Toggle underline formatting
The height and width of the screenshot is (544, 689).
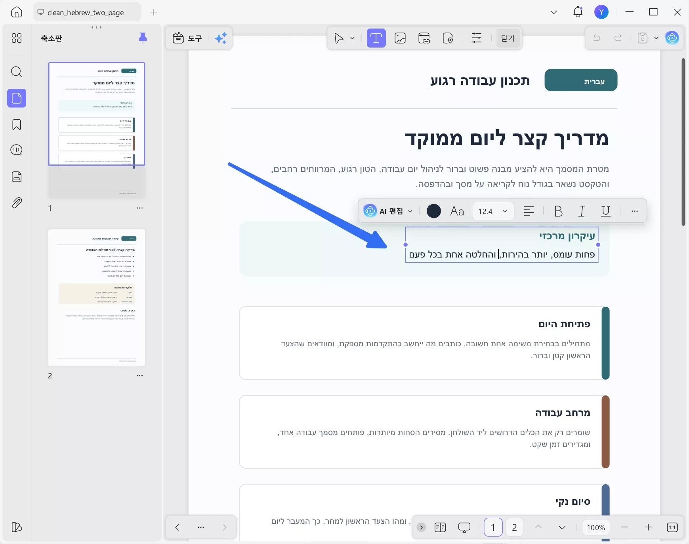point(605,211)
